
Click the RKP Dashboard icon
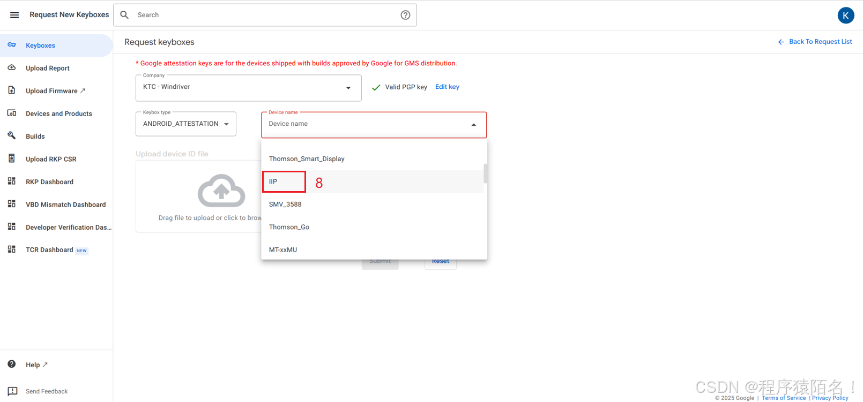[x=12, y=181]
